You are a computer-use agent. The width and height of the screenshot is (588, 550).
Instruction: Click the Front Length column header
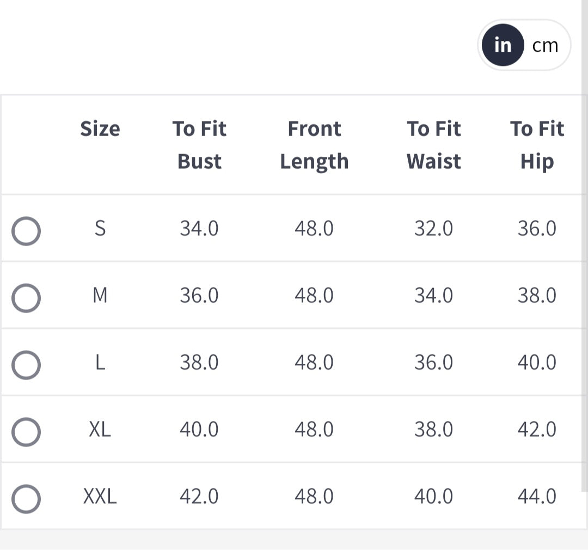pyautogui.click(x=314, y=145)
